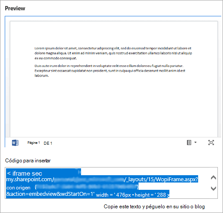Click '&action=embedview&wdStartOn=1' in embed code
The width and height of the screenshot is (223, 213).
click(50, 194)
